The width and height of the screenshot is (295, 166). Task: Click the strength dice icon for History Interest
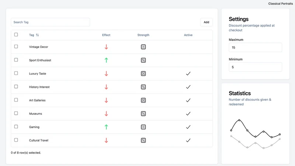(143, 87)
